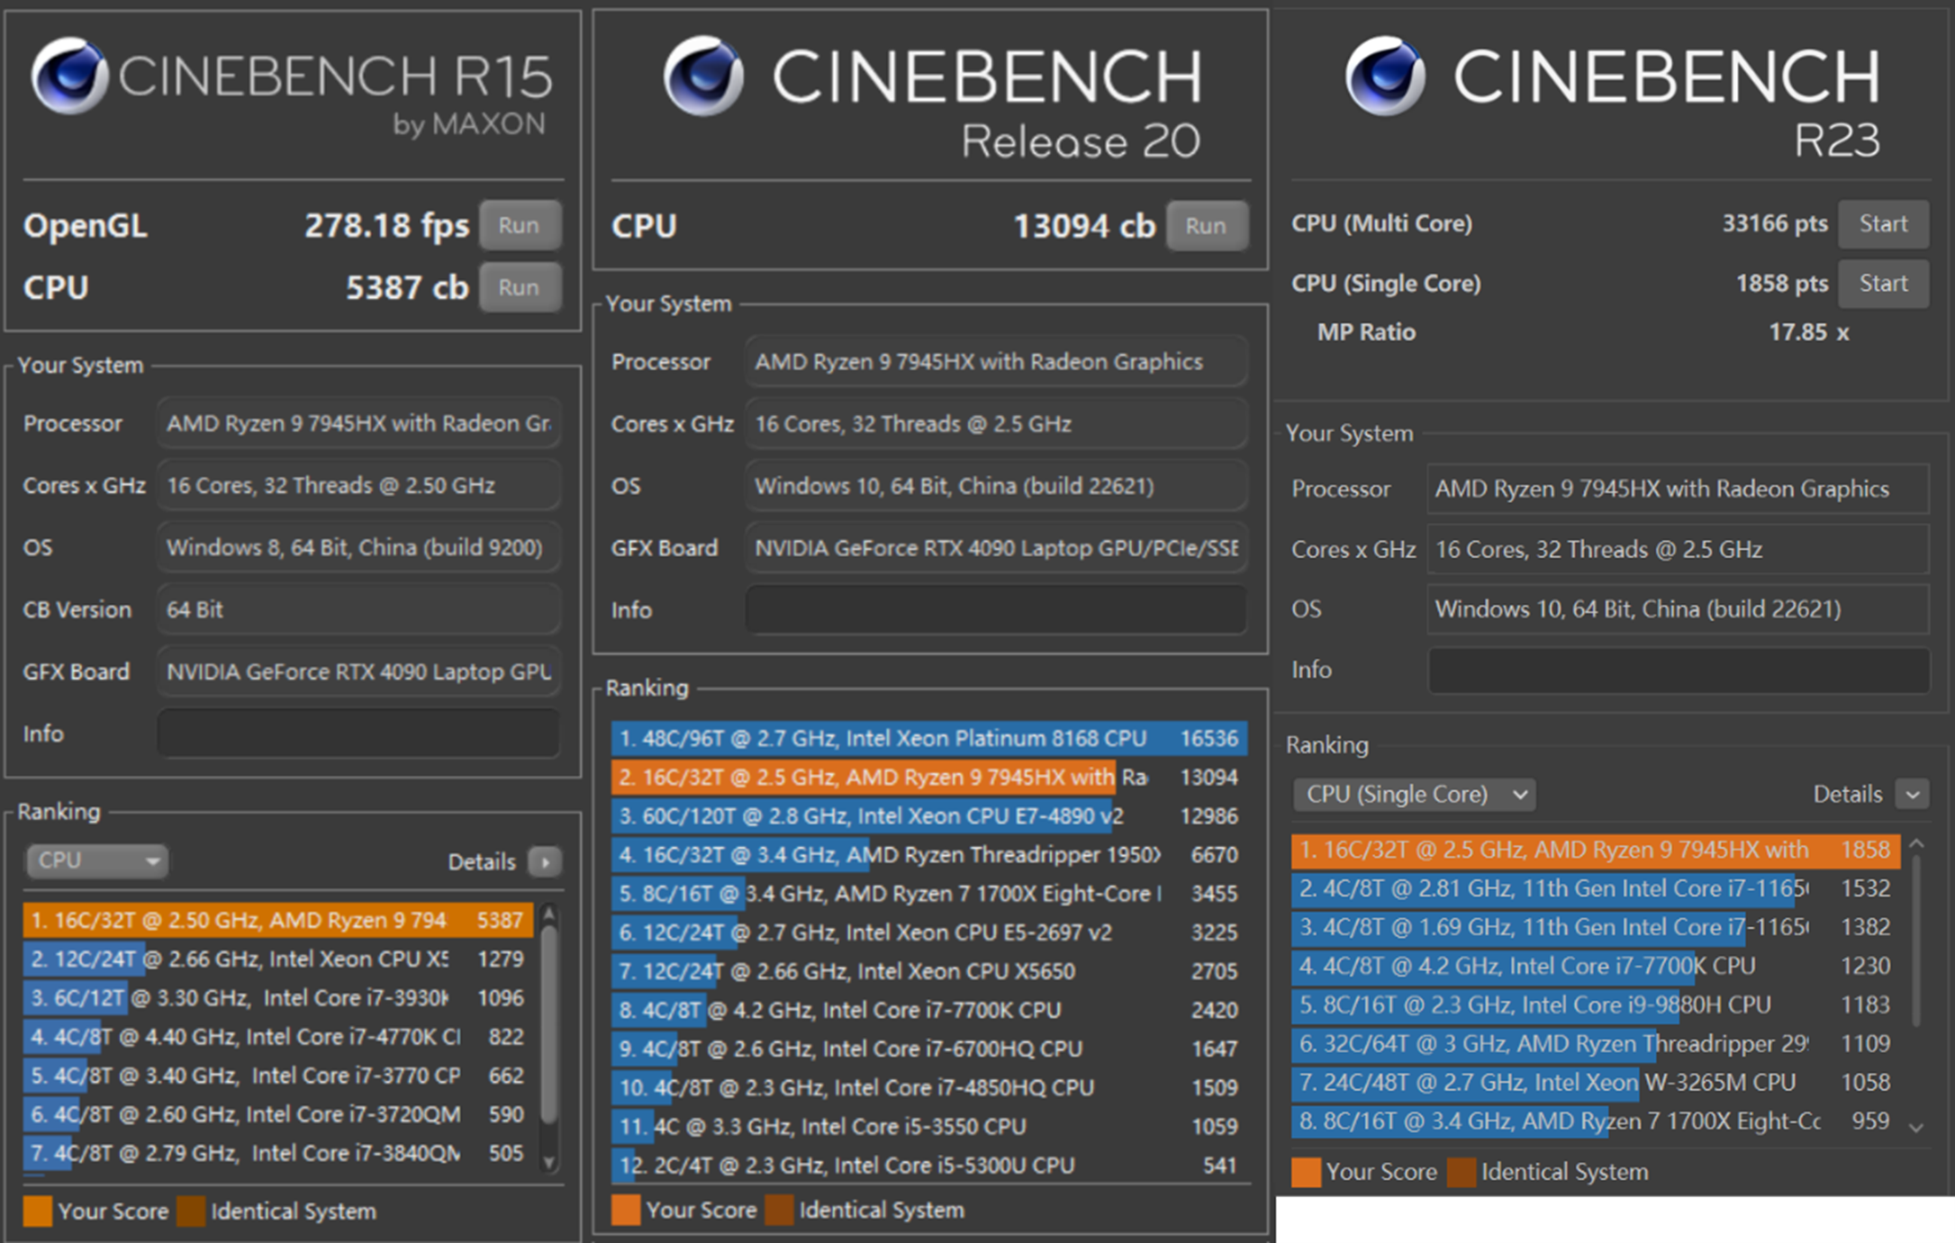Select R20 ranking row Ryzen Threadripper 1950X
Screen dimensions: 1955x1243
tap(929, 854)
